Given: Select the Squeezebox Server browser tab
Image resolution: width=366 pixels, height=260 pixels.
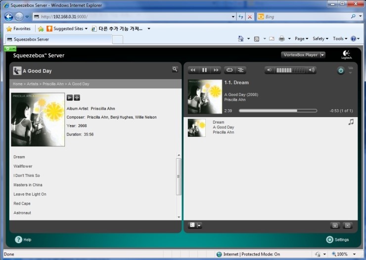Looking at the screenshot, I should 59,40.
